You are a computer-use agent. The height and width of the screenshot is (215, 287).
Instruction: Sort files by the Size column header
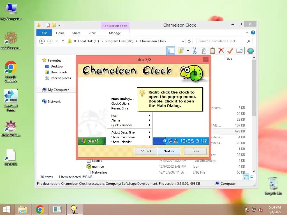[229, 59]
